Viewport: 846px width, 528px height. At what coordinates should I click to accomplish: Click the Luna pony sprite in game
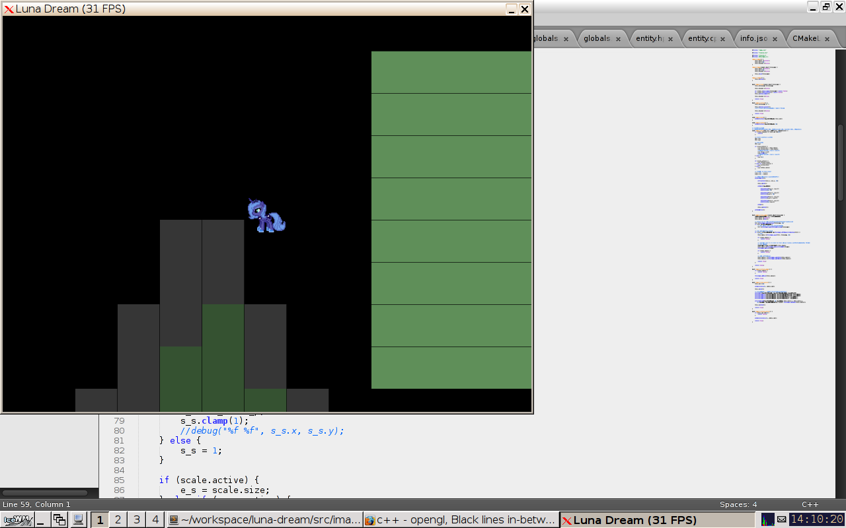coord(266,215)
